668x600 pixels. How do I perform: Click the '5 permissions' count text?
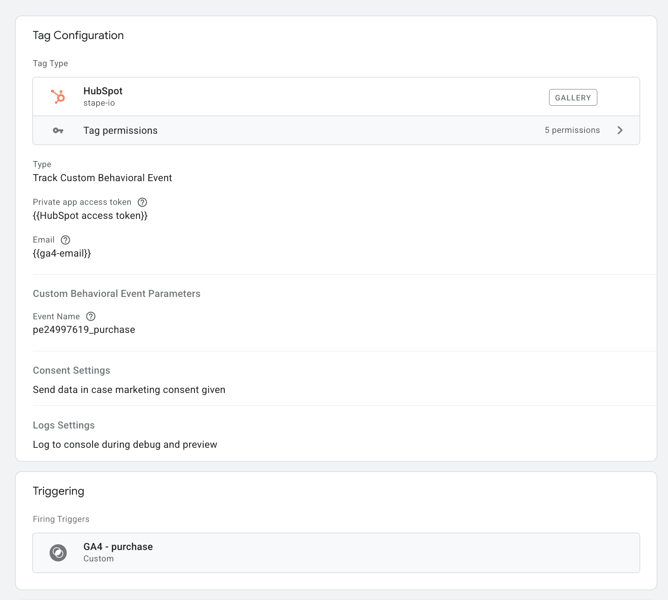coord(572,130)
